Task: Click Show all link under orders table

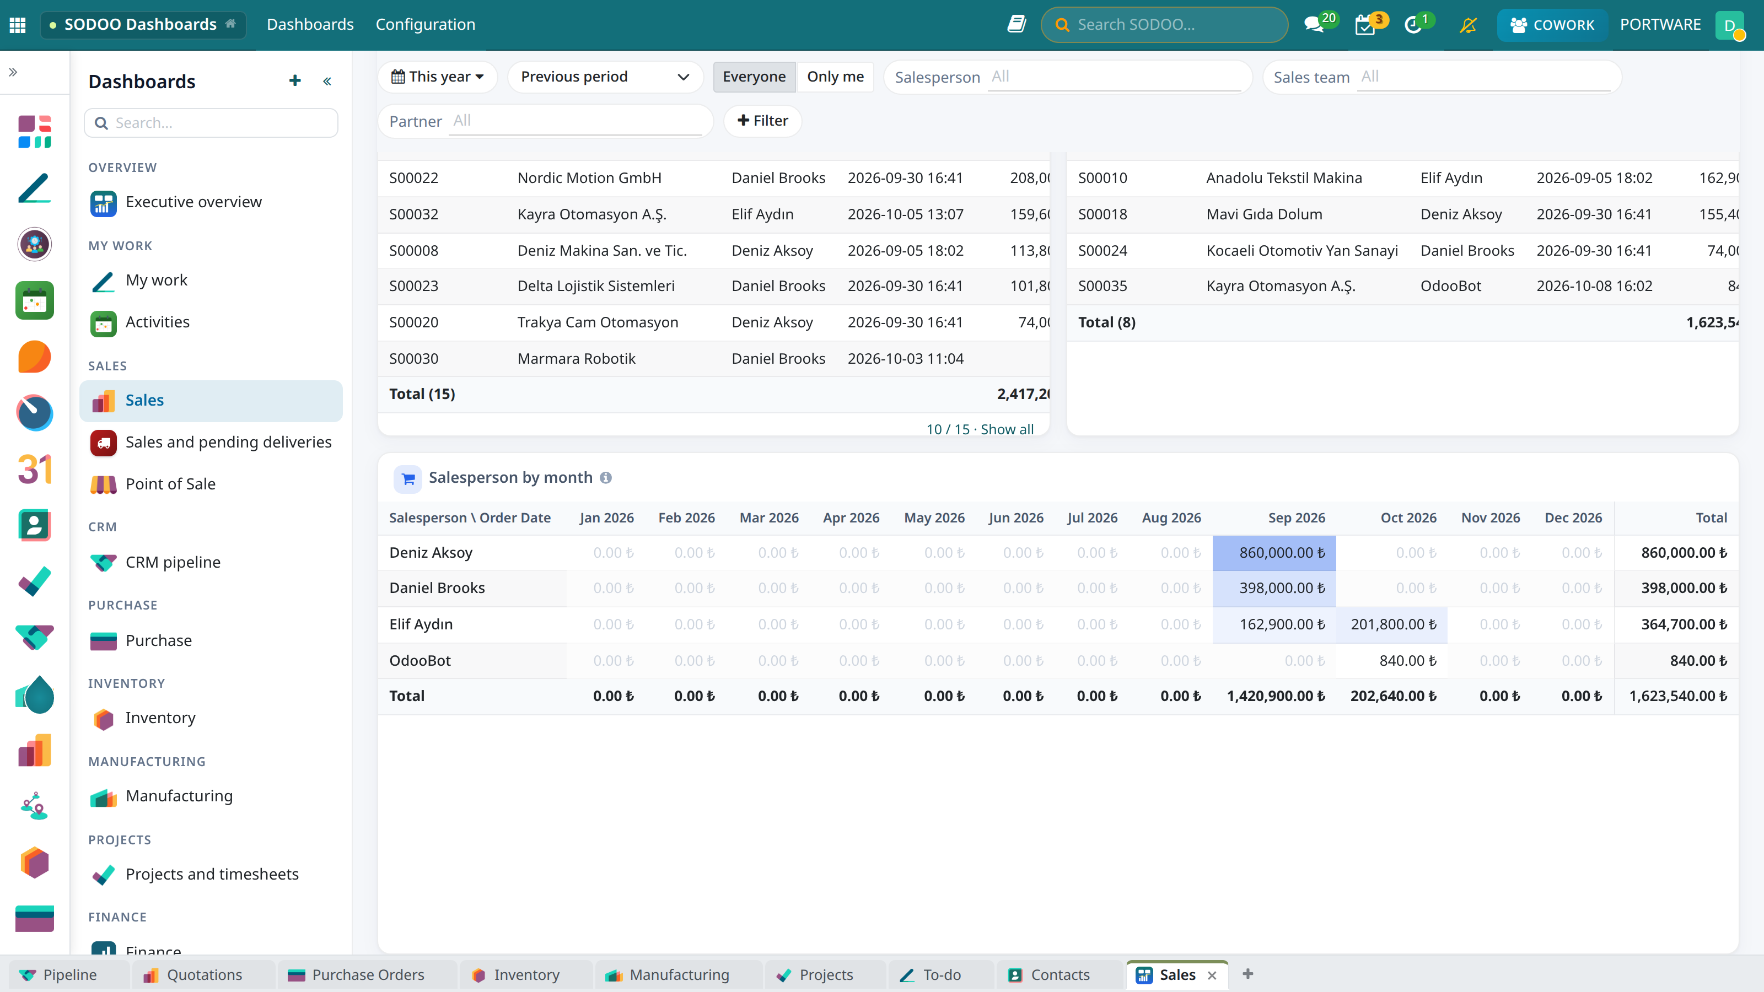Action: (x=1007, y=429)
